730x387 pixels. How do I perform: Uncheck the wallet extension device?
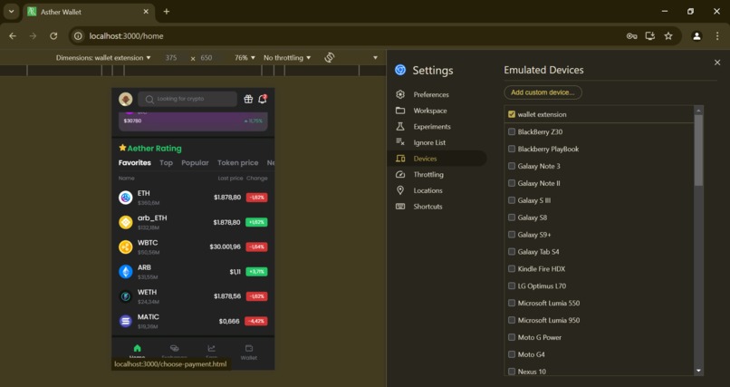512,114
